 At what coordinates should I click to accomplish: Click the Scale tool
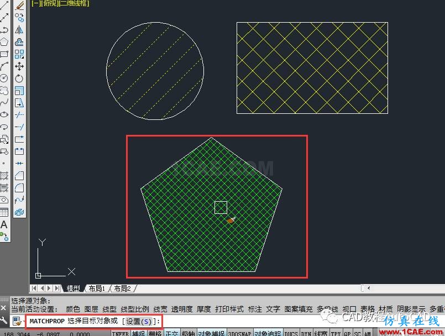pyautogui.click(x=19, y=91)
